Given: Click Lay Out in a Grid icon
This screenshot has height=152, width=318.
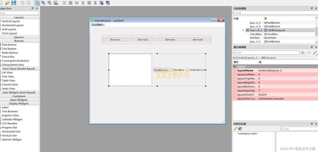Looking at the screenshot, I should (89, 3).
